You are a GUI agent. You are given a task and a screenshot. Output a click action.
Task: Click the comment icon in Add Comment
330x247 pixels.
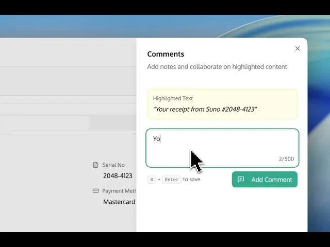tap(241, 179)
